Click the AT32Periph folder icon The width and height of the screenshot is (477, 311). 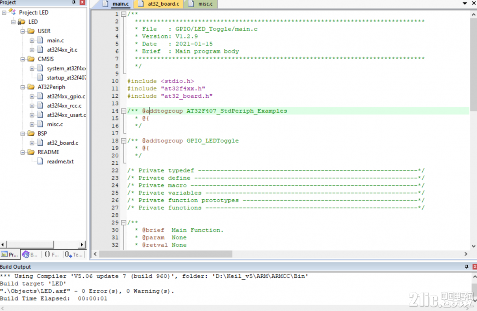click(x=31, y=87)
